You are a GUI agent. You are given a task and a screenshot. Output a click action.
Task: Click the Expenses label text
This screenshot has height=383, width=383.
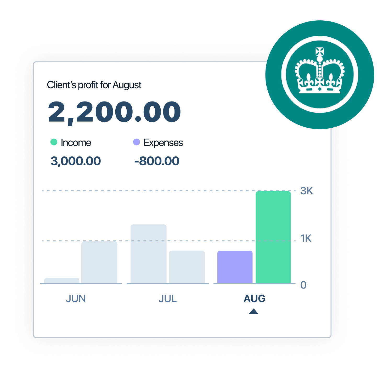pyautogui.click(x=163, y=143)
